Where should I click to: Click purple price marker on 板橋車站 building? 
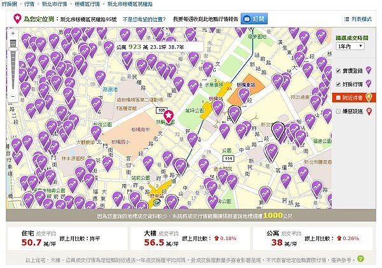[244, 95]
